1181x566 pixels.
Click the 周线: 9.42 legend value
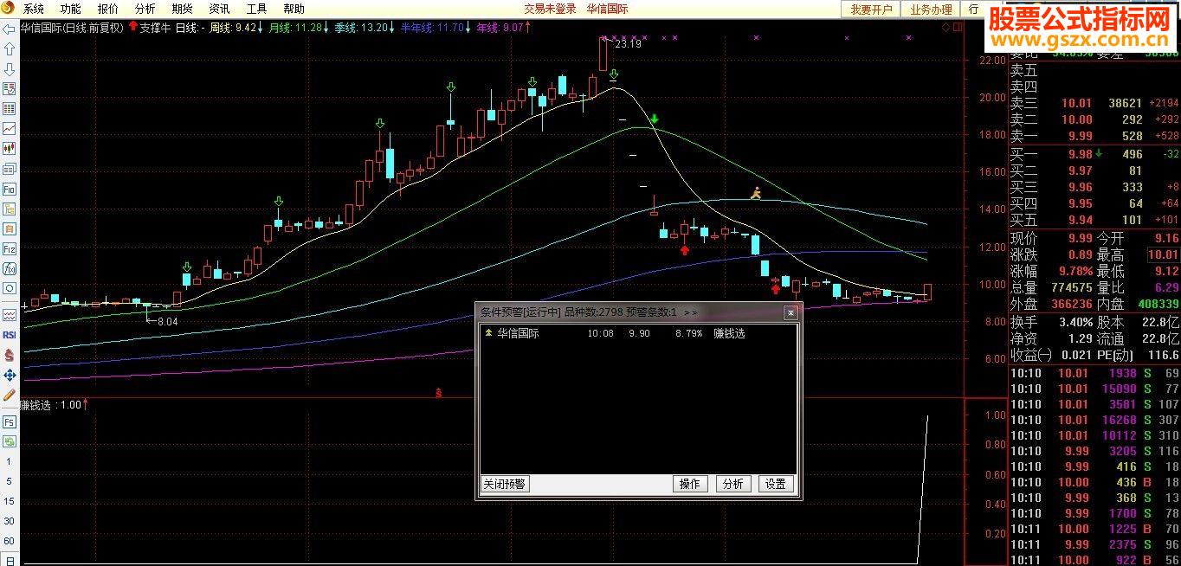(x=236, y=28)
